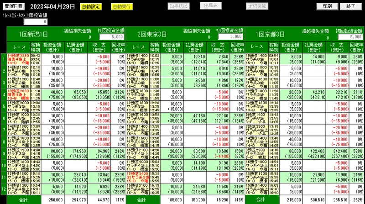This screenshot has width=365, height=204.
Task: Click the yellow 自動設定 button
Action: [x=91, y=6]
